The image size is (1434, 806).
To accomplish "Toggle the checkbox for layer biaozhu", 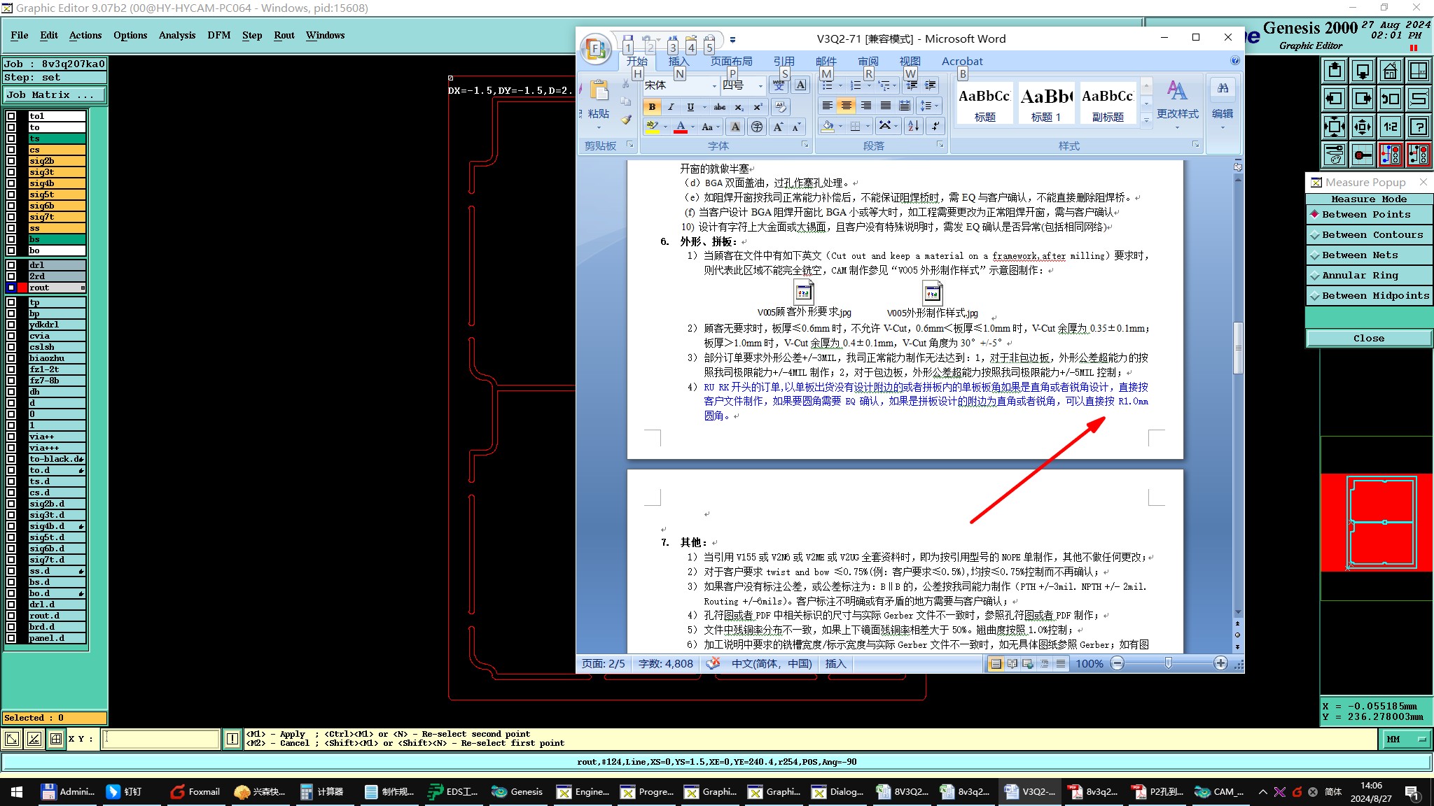I will [11, 358].
